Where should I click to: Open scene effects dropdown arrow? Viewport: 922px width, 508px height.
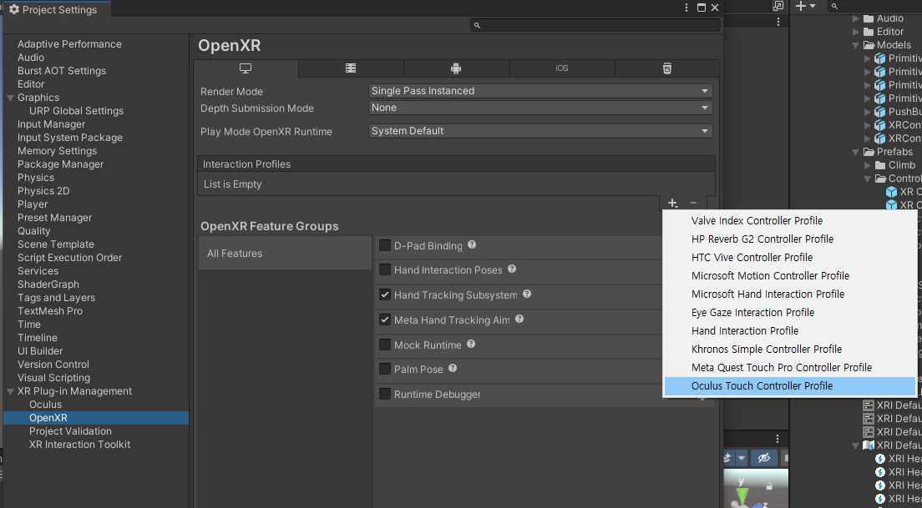pyautogui.click(x=741, y=458)
